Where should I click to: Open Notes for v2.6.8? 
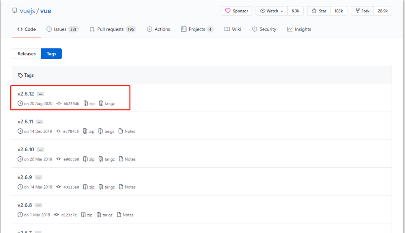point(125,215)
